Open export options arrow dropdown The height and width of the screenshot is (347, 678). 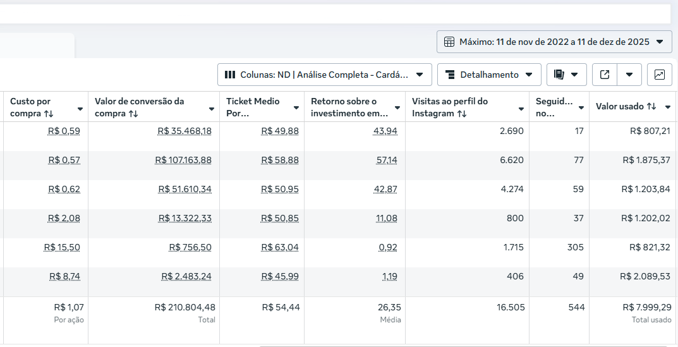(x=629, y=75)
